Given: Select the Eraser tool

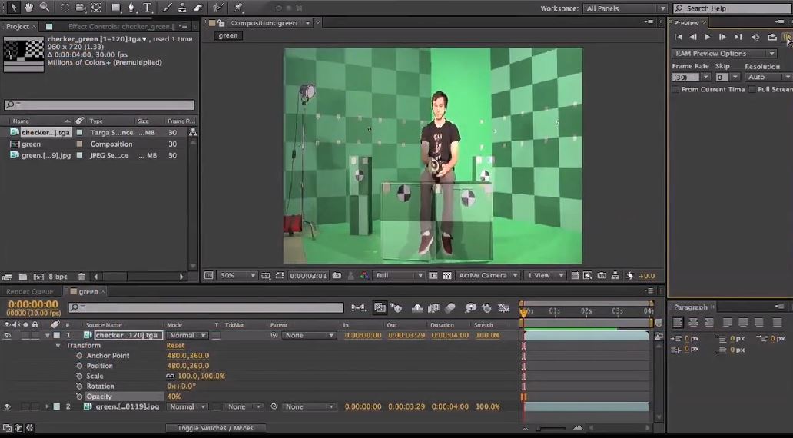Looking at the screenshot, I should click(198, 8).
